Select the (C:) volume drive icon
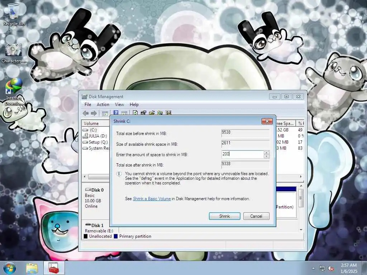 pyautogui.click(x=85, y=130)
